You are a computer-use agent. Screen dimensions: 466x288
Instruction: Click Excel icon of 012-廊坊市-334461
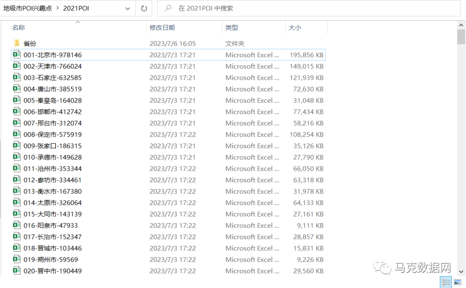click(17, 180)
